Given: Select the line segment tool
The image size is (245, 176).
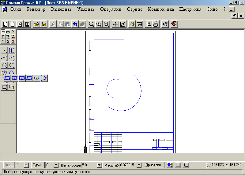Looking at the screenshot, I should (x=12, y=58).
